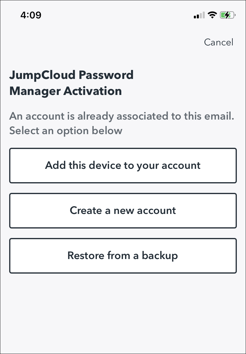Tap the Wi-Fi status icon
The height and width of the screenshot is (354, 246).
pyautogui.click(x=212, y=15)
